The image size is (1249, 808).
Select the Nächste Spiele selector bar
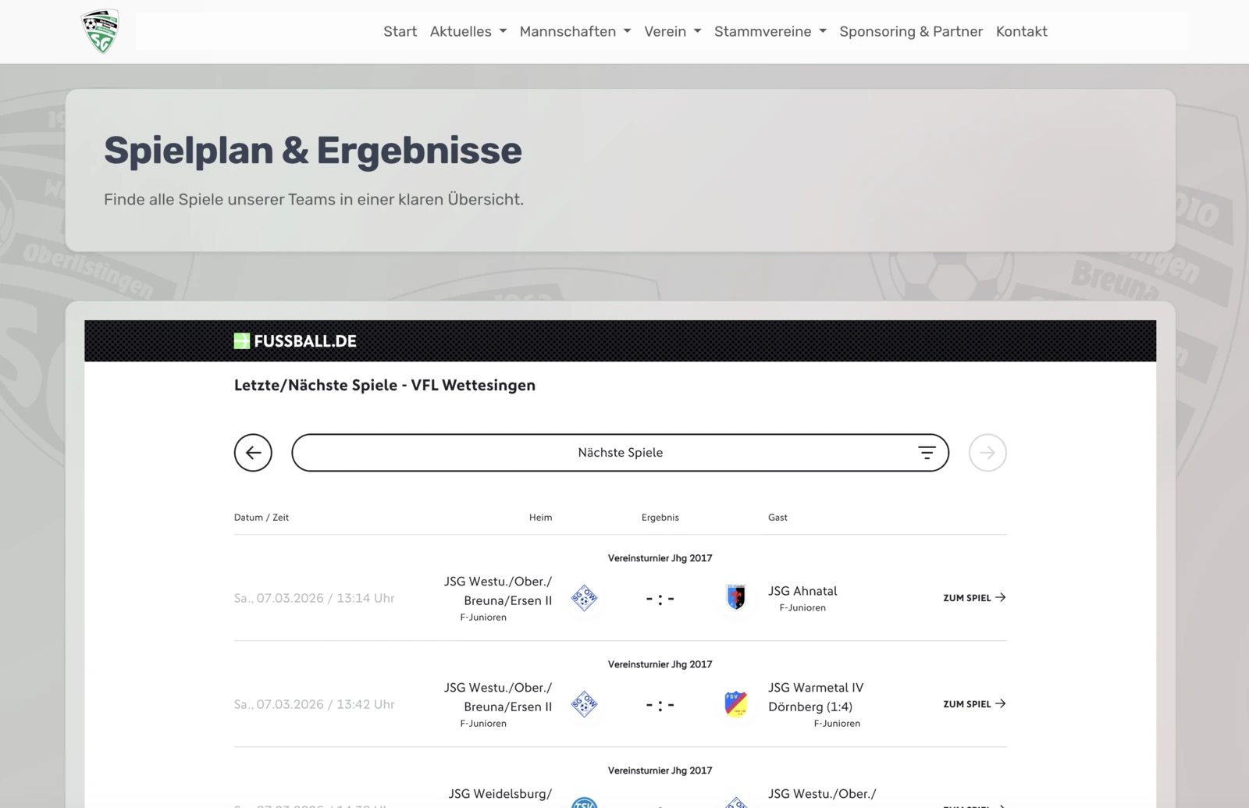coord(620,453)
